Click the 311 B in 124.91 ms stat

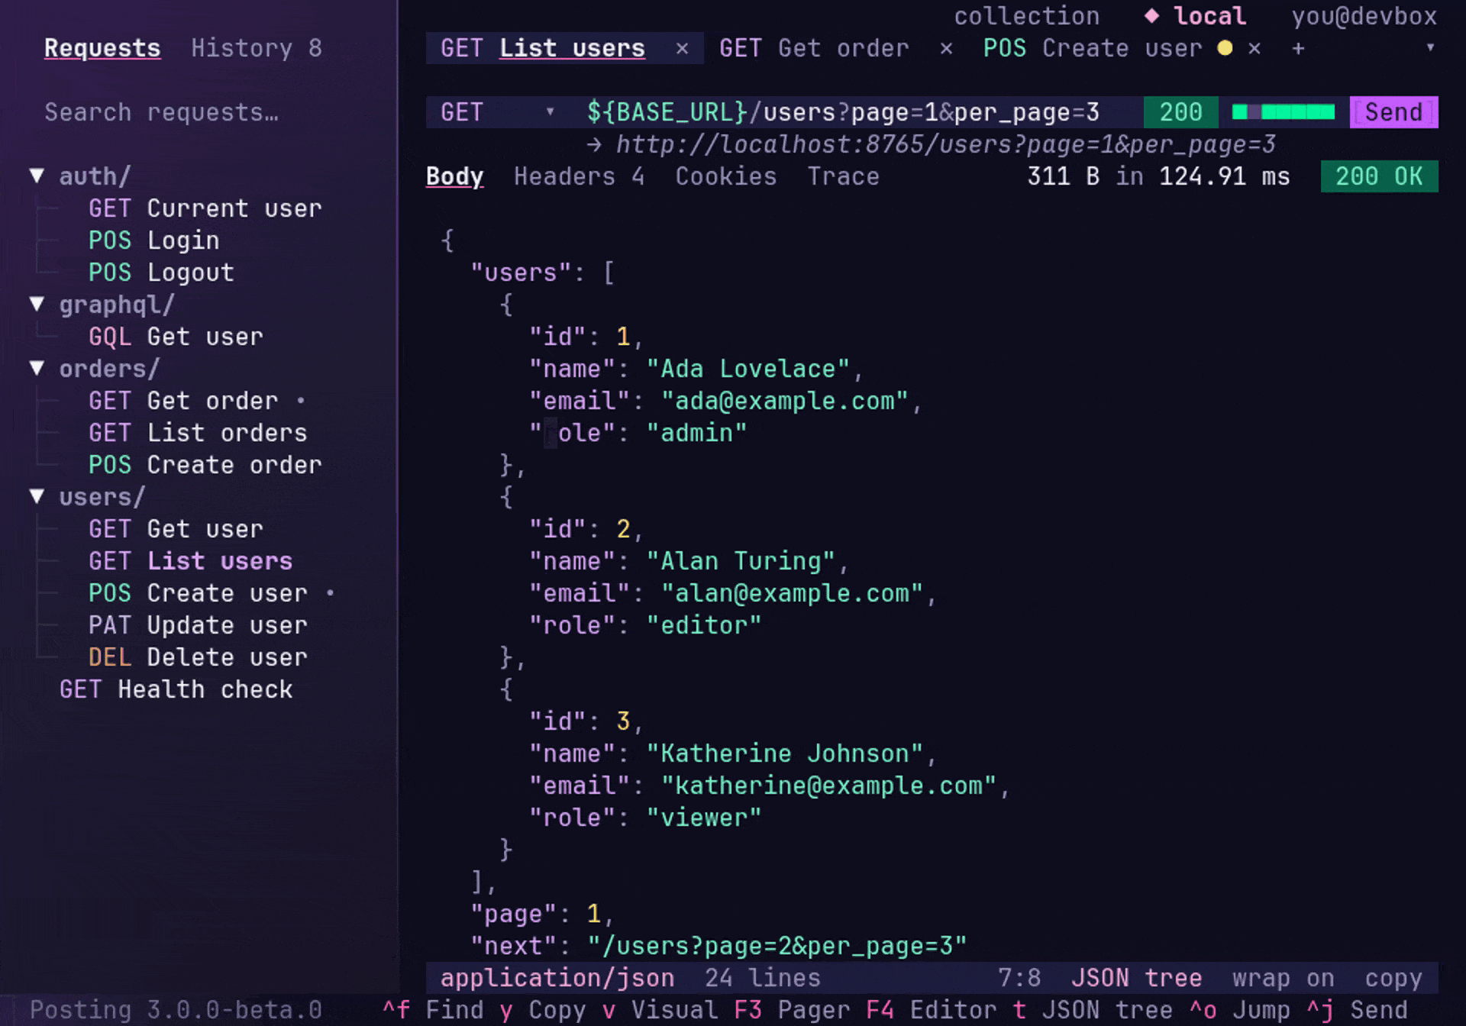[x=1158, y=176]
